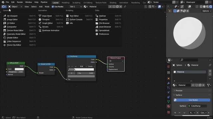This screenshot has width=213, height=119.
Task: Toggle Use Nodes button in Surface panel
Action: (x=192, y=100)
